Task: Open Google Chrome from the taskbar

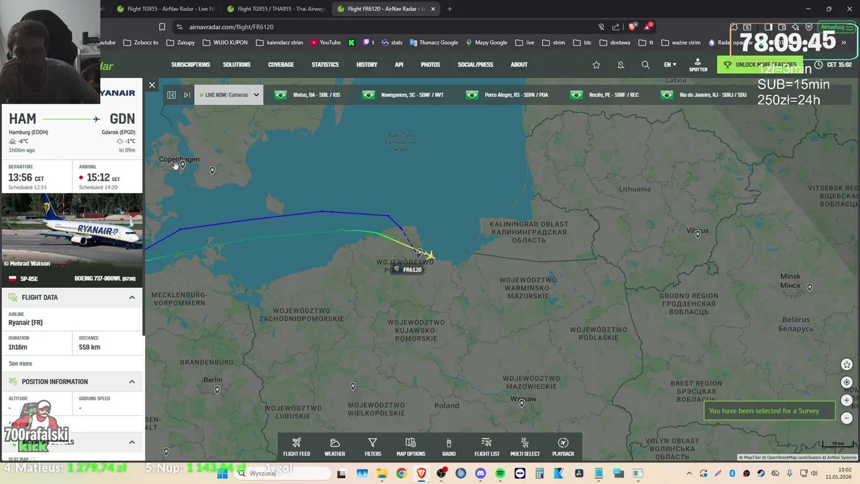Action: pyautogui.click(x=401, y=473)
